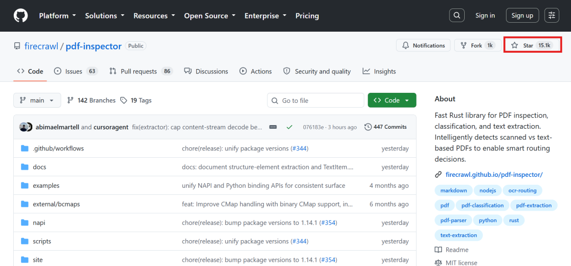View 19 Tags
Image resolution: width=571 pixels, height=266 pixels.
136,100
